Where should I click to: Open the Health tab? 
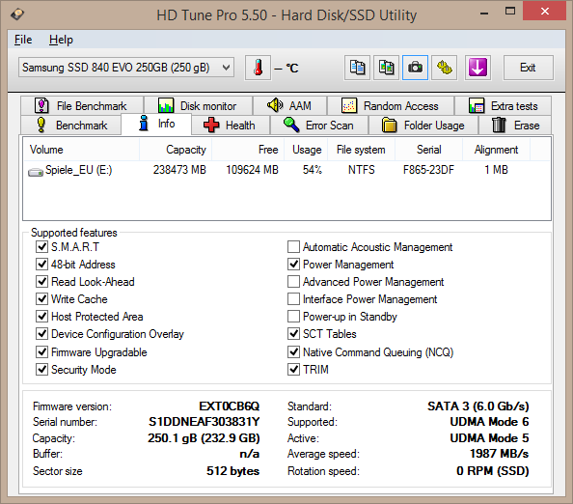click(231, 126)
